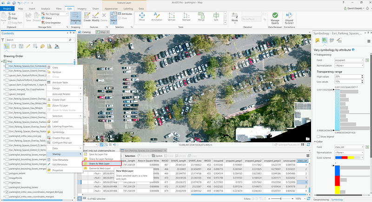This screenshot has height=202, width=372.
Task: Toggle the ImagePoints layer checkbox
Action: [x=7, y=178]
